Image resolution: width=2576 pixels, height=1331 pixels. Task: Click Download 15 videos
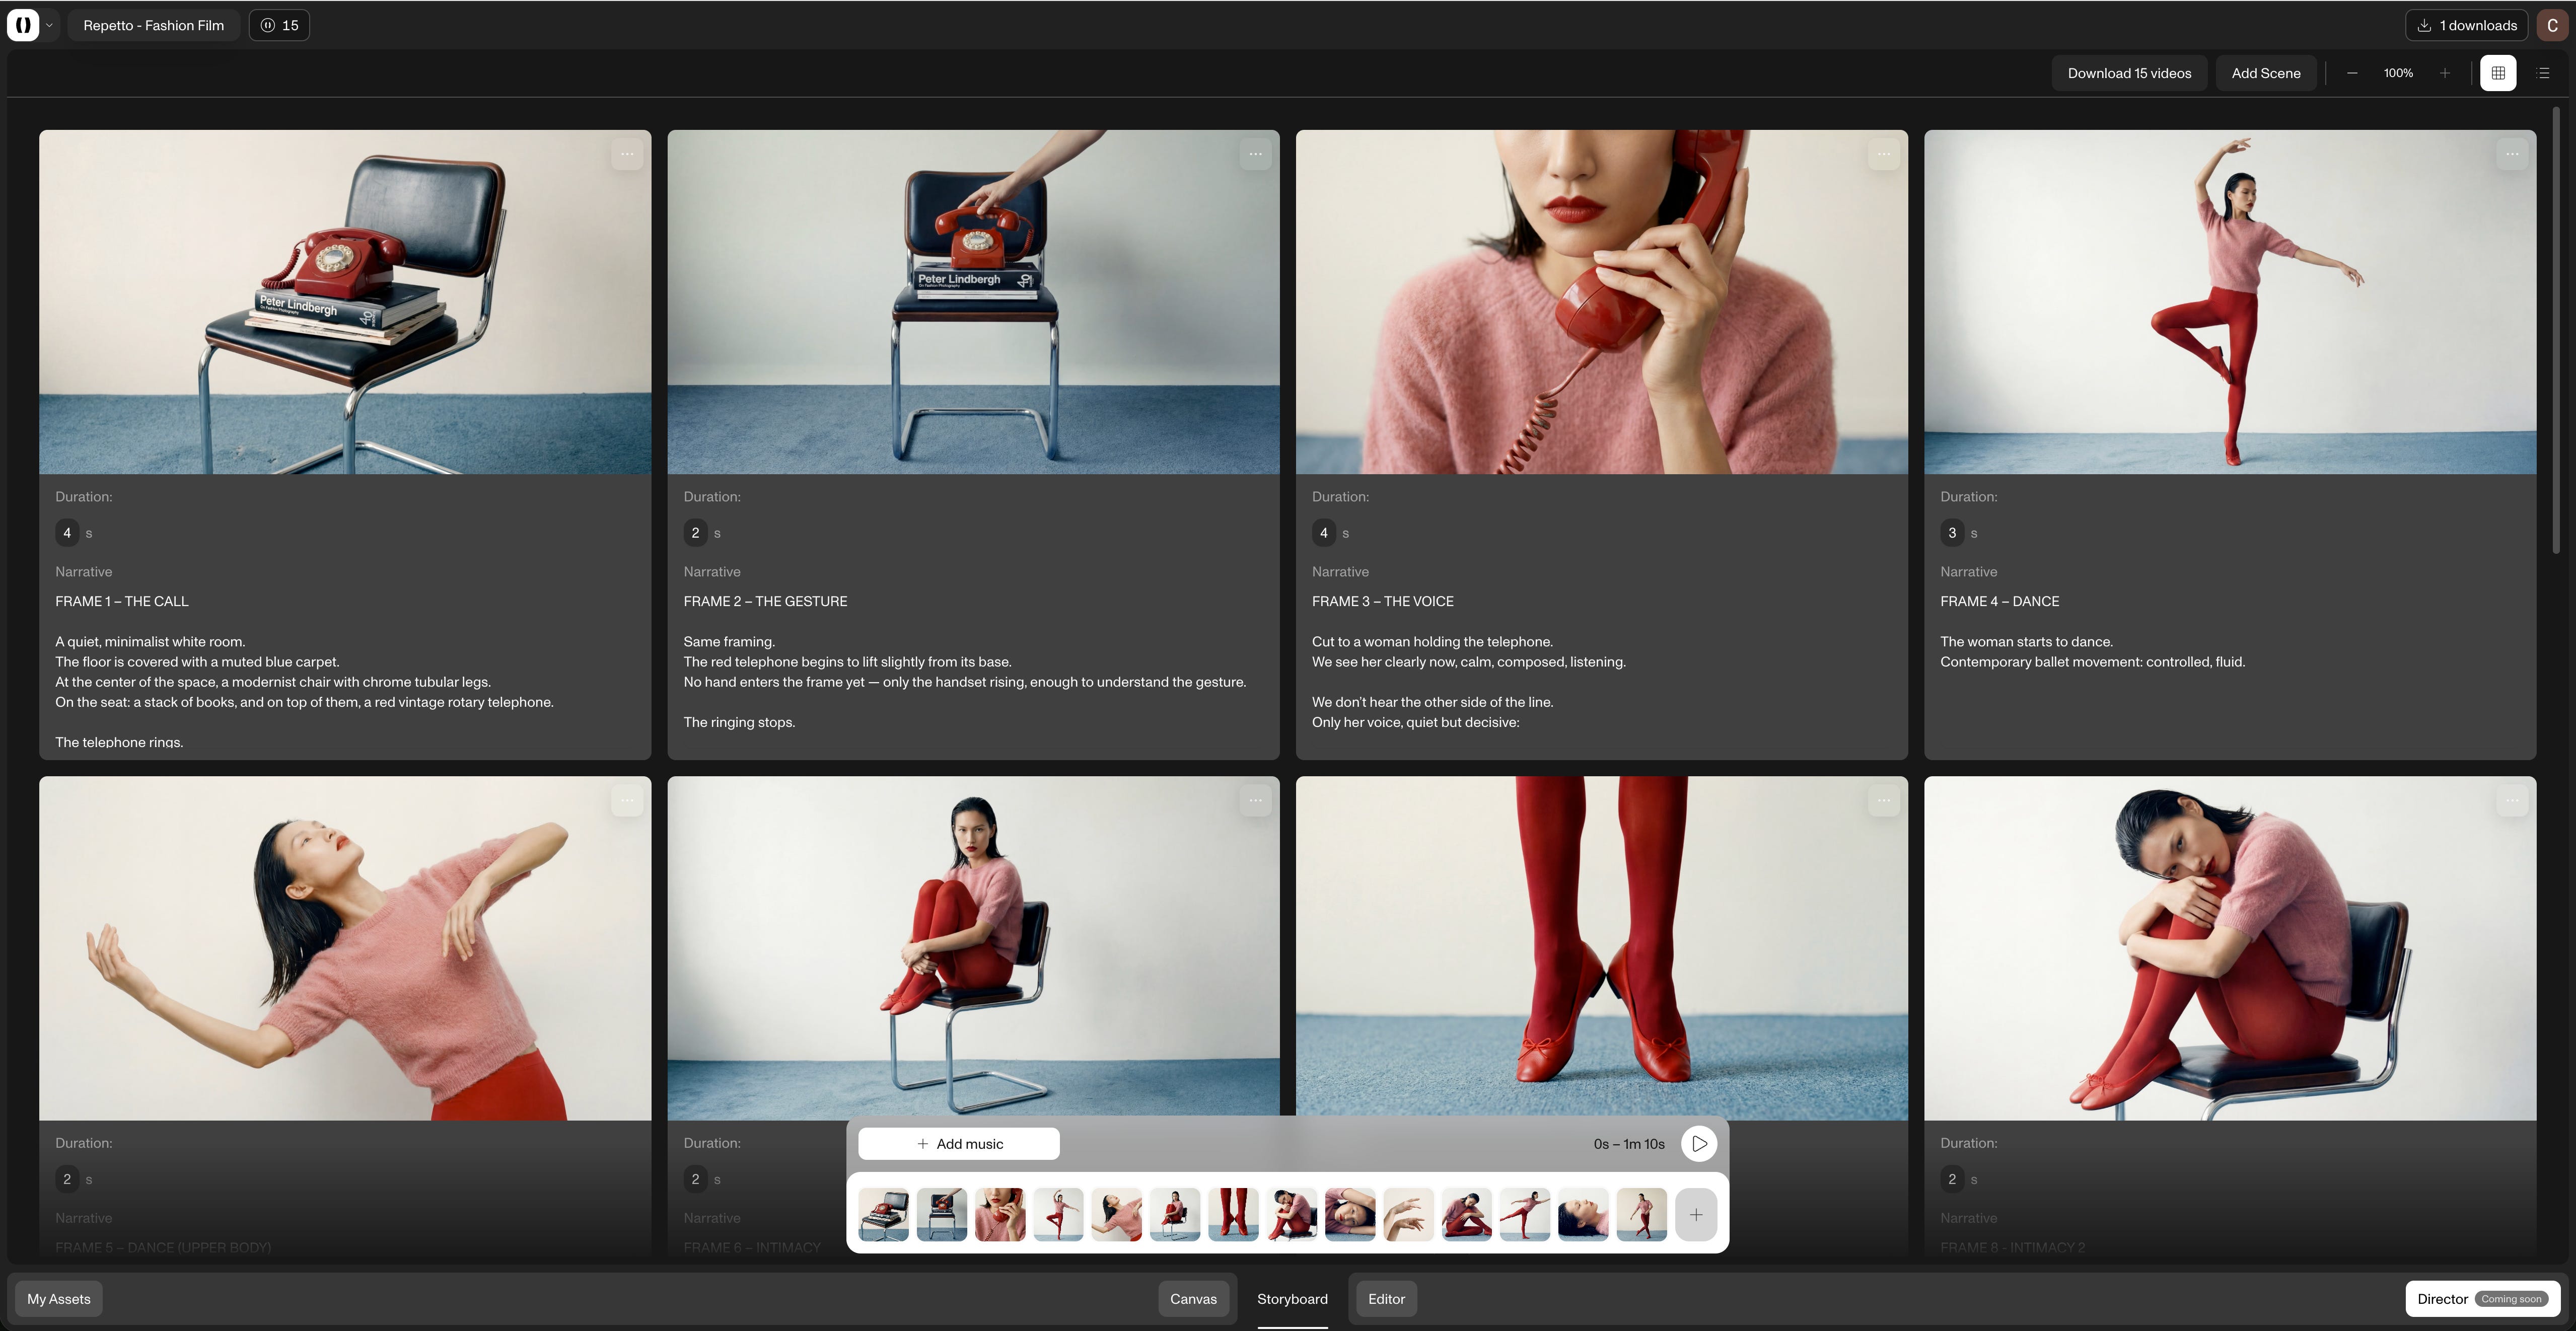(2129, 73)
